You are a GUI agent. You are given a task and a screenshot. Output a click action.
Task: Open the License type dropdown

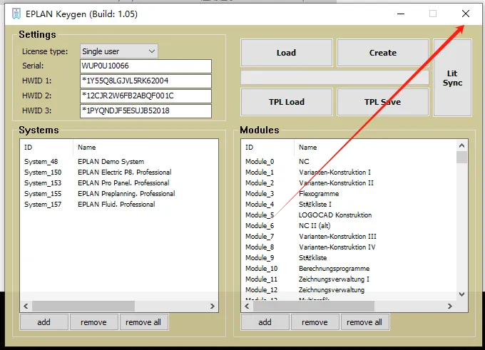point(119,51)
